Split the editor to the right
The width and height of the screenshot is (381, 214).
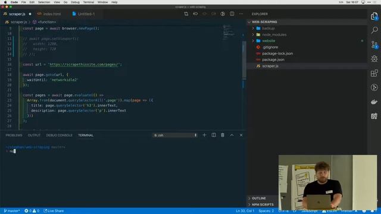click(232, 14)
